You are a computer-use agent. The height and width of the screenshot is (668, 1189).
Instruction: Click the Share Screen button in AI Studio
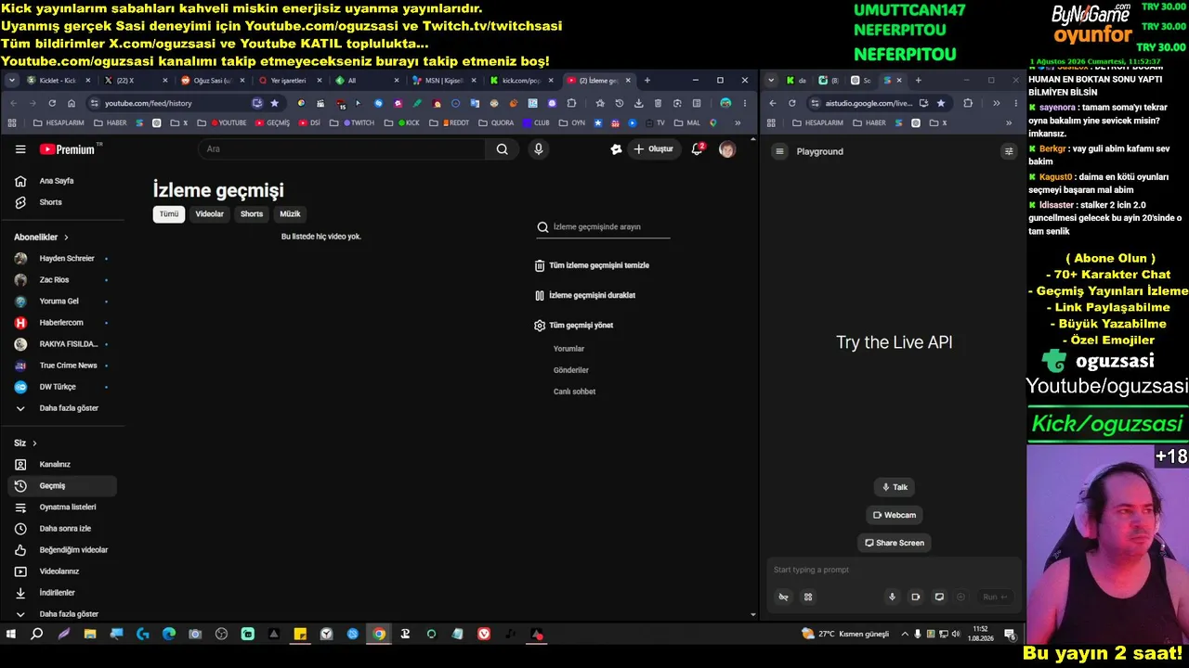tap(895, 543)
